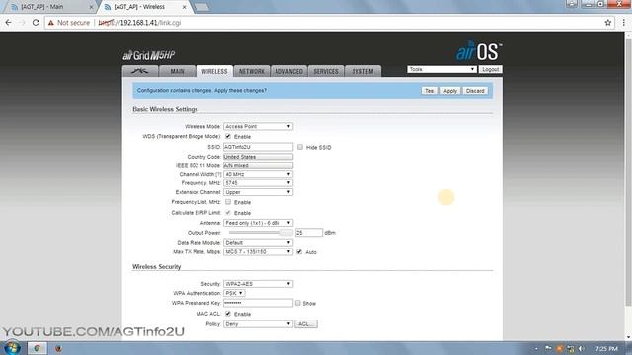The image size is (632, 355).
Task: Toggle WDS Transparent Bridge Mode Enable
Action: tap(228, 136)
